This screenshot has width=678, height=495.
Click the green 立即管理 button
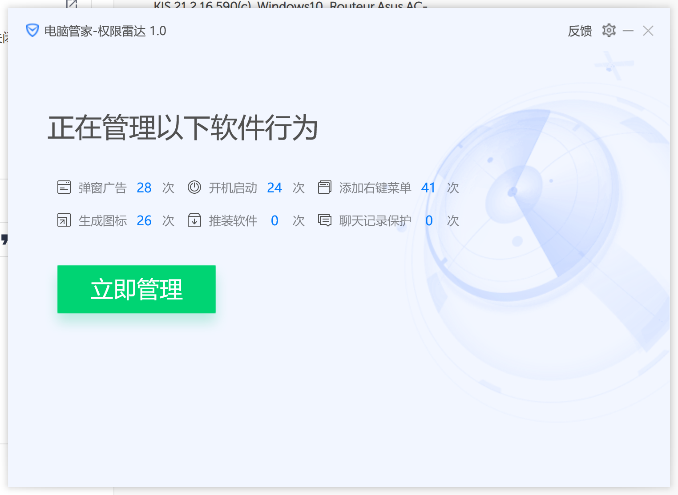pyautogui.click(x=137, y=289)
